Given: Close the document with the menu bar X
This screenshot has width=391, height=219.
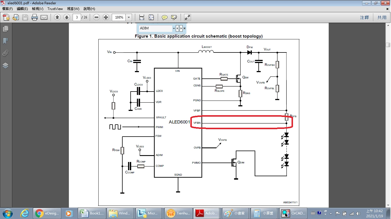Looking at the screenshot, I should pyautogui.click(x=388, y=9).
